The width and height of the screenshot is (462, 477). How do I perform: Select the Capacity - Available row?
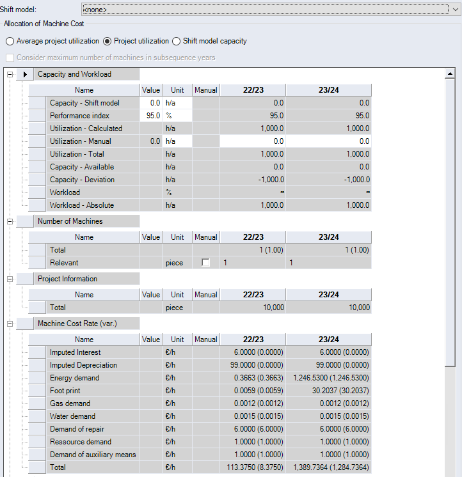click(x=200, y=167)
